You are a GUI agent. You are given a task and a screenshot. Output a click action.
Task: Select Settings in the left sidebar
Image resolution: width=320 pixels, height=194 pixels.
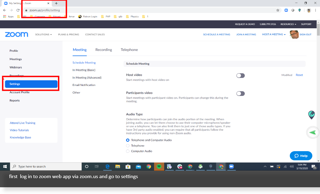pyautogui.click(x=31, y=84)
